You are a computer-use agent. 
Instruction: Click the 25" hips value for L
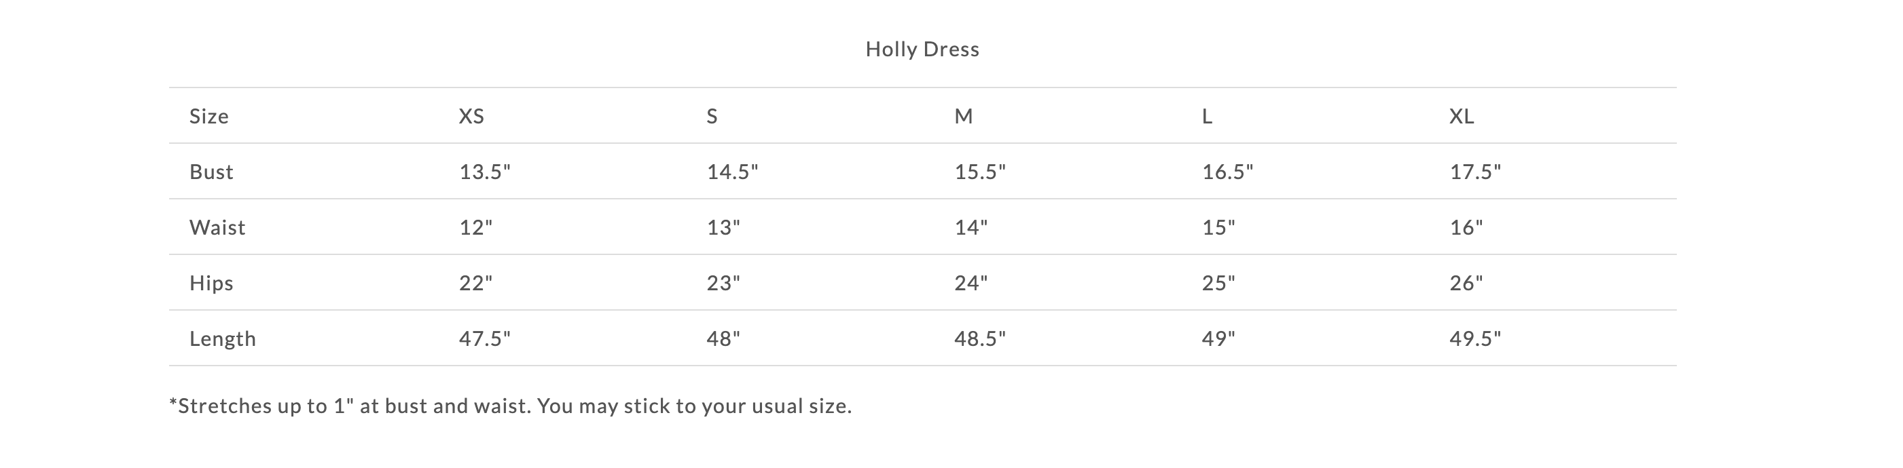(1218, 284)
